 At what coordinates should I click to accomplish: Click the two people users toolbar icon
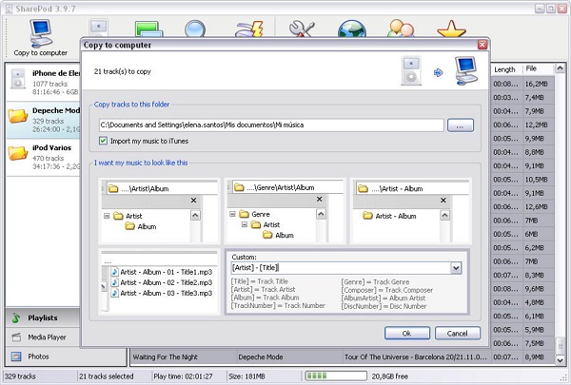[x=401, y=28]
